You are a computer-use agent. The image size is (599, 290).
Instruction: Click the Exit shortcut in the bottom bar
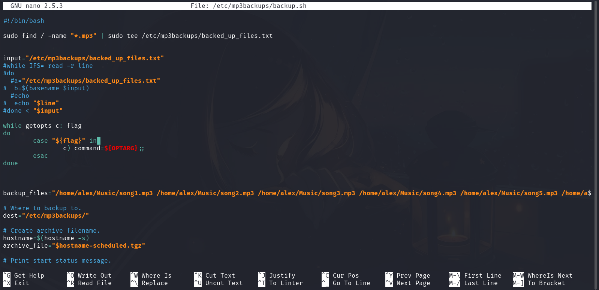21,283
